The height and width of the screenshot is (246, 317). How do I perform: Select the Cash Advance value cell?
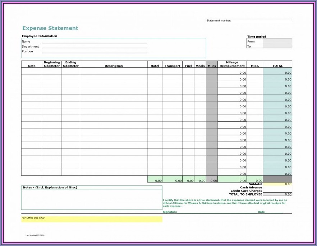click(x=277, y=188)
